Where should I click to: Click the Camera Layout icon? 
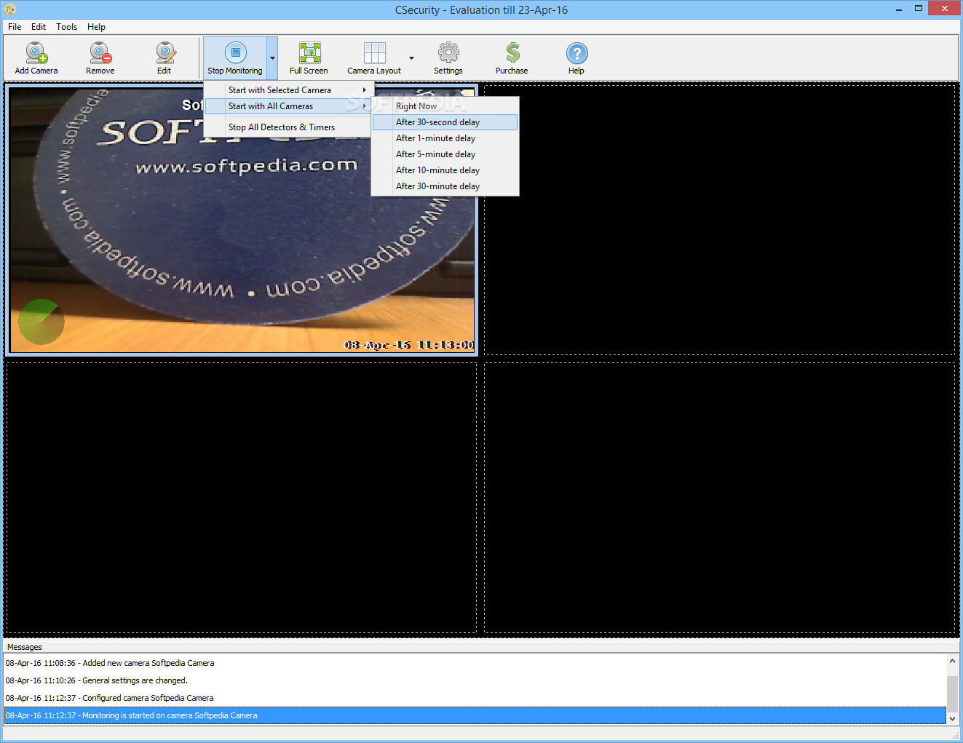pyautogui.click(x=374, y=58)
